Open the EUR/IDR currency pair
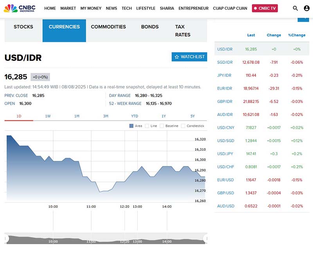 [225, 89]
